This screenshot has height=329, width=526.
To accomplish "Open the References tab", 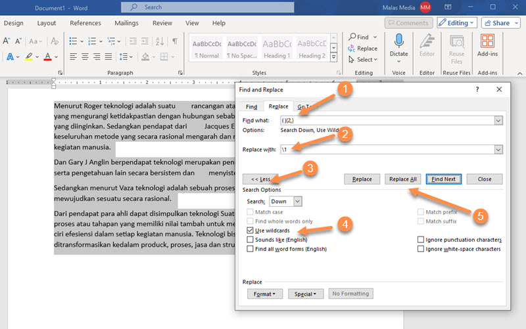I will 85,23.
